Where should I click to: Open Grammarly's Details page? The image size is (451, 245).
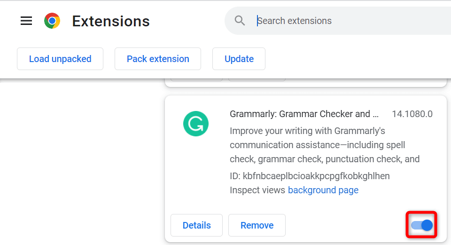click(196, 225)
